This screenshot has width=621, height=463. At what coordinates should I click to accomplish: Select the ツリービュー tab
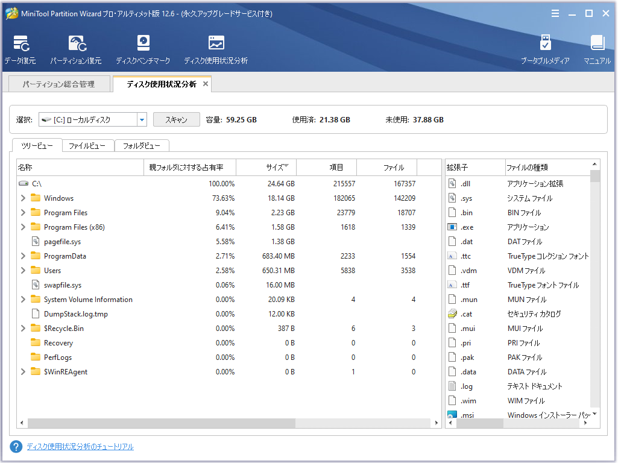click(37, 145)
